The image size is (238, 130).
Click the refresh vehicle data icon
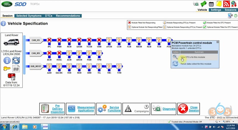click(16, 61)
